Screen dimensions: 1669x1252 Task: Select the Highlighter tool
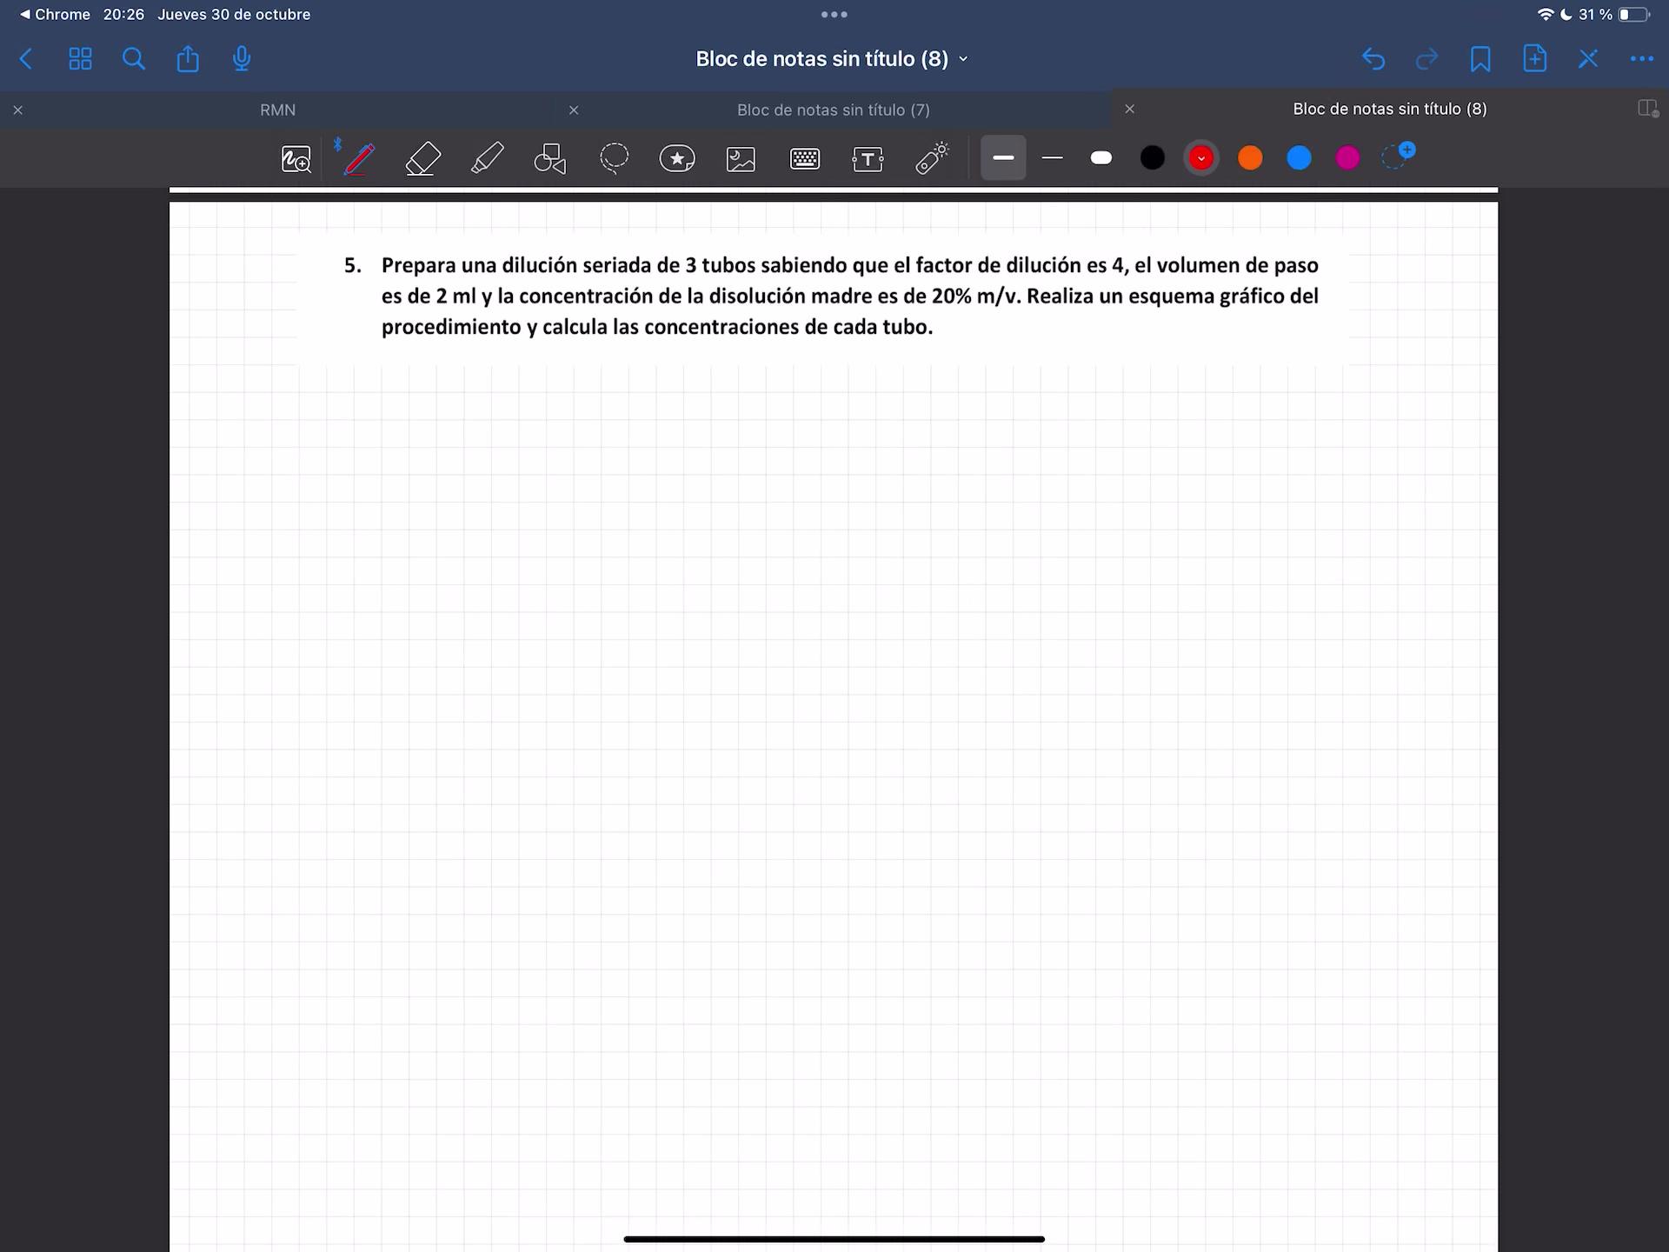click(487, 158)
